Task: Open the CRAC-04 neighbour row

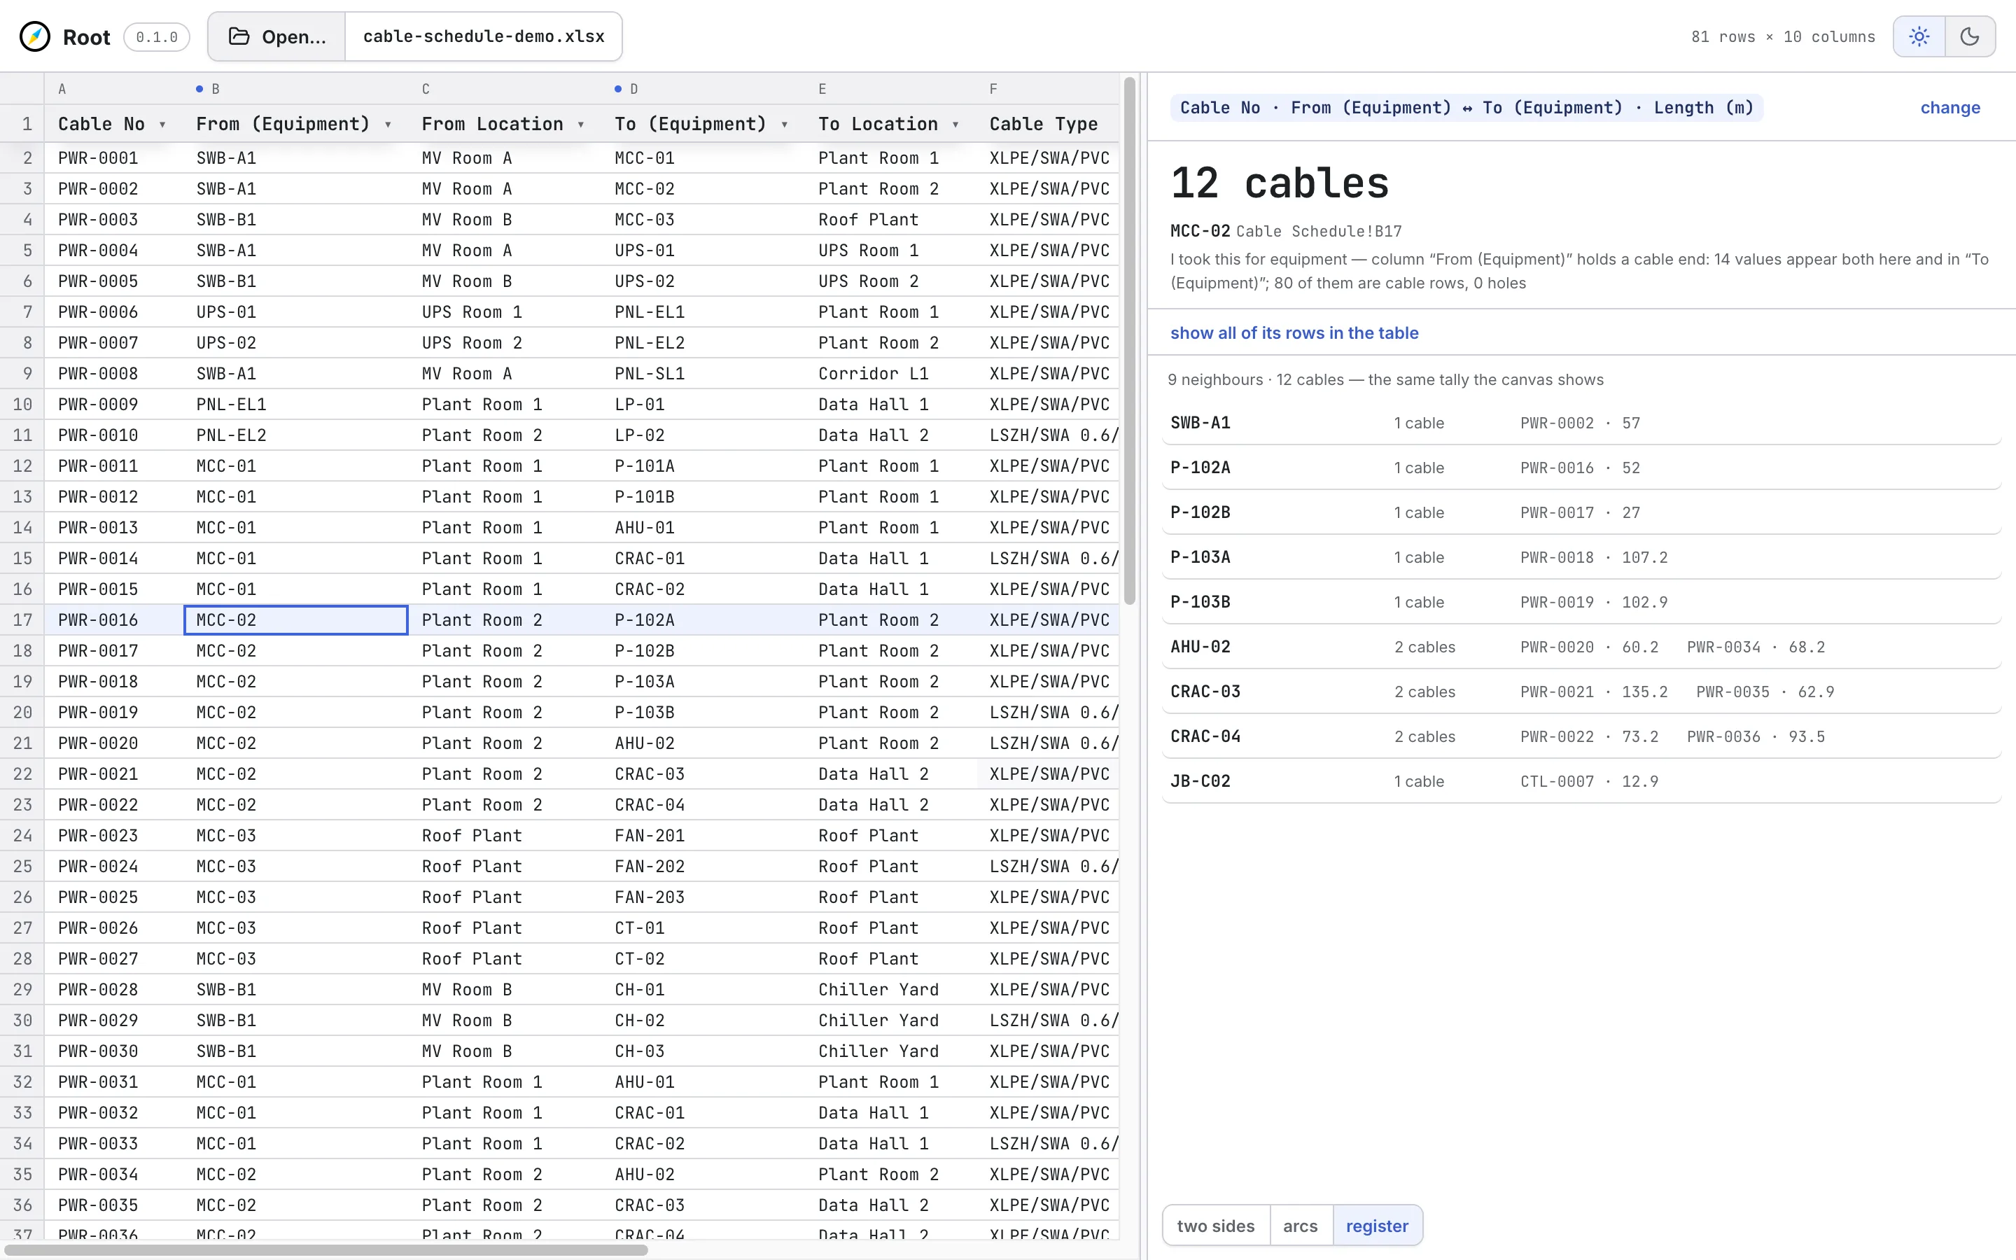Action: pos(1581,736)
